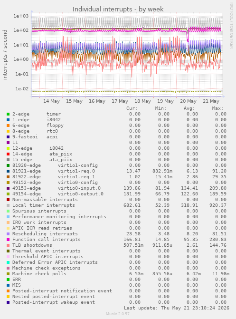The height and width of the screenshot is (319, 236).
Task: Click the orange swatch beside 6-edge floppy
Action: tap(8, 126)
